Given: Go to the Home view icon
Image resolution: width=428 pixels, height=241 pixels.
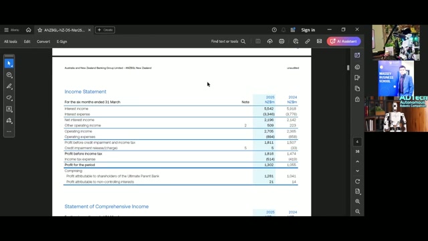Looking at the screenshot, I should pos(28,29).
